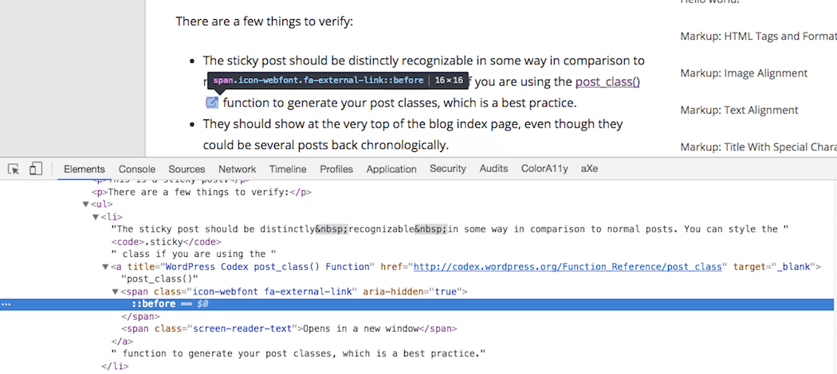The width and height of the screenshot is (837, 374).
Task: Open the codex.wordpress.org href link in DOM
Action: [568, 267]
